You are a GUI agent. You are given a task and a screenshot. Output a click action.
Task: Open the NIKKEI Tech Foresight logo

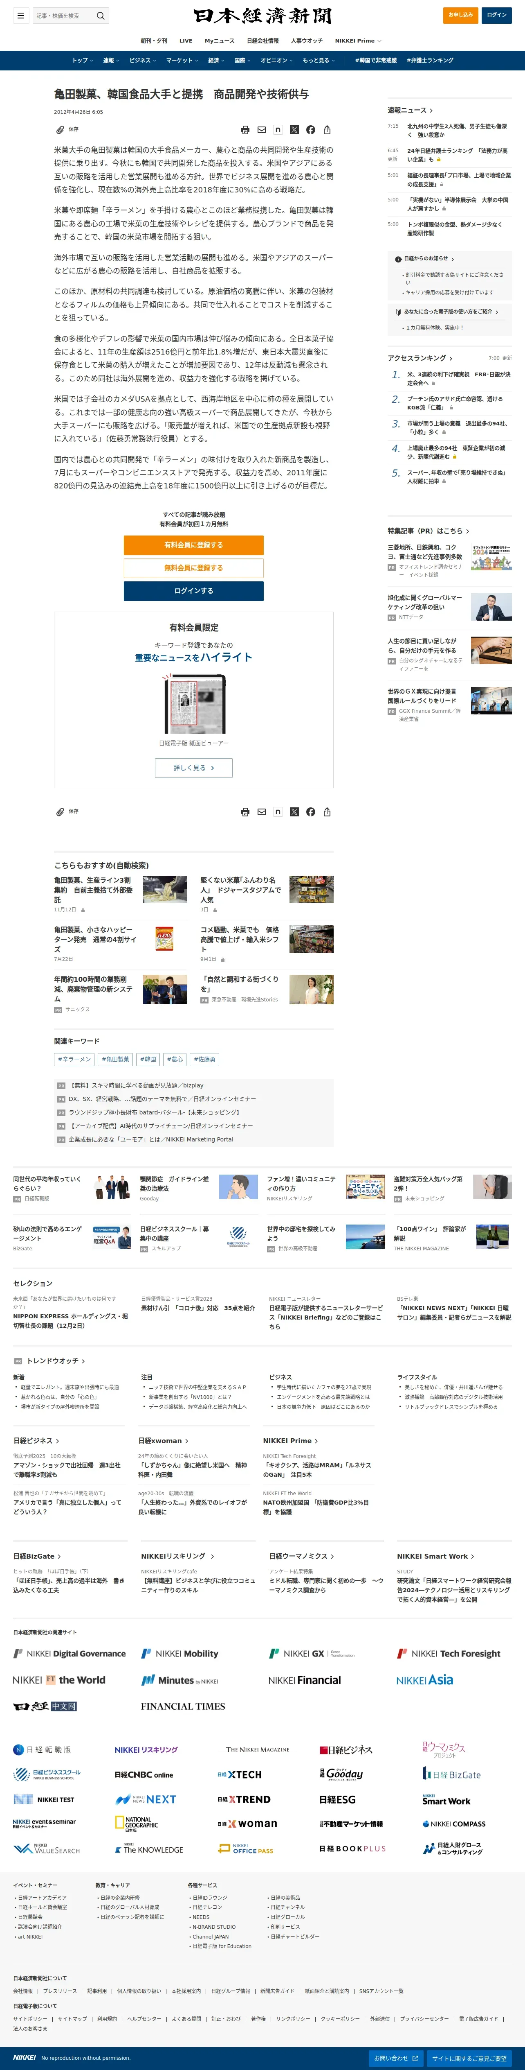pos(449,1654)
